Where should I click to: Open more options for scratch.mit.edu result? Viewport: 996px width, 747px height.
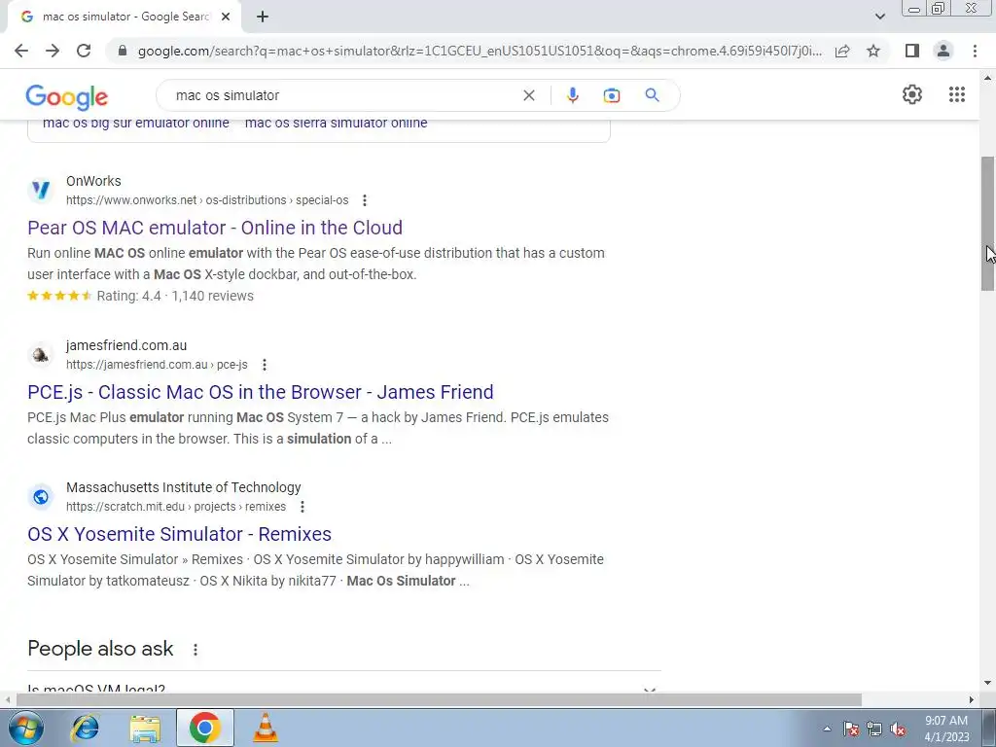click(x=302, y=506)
